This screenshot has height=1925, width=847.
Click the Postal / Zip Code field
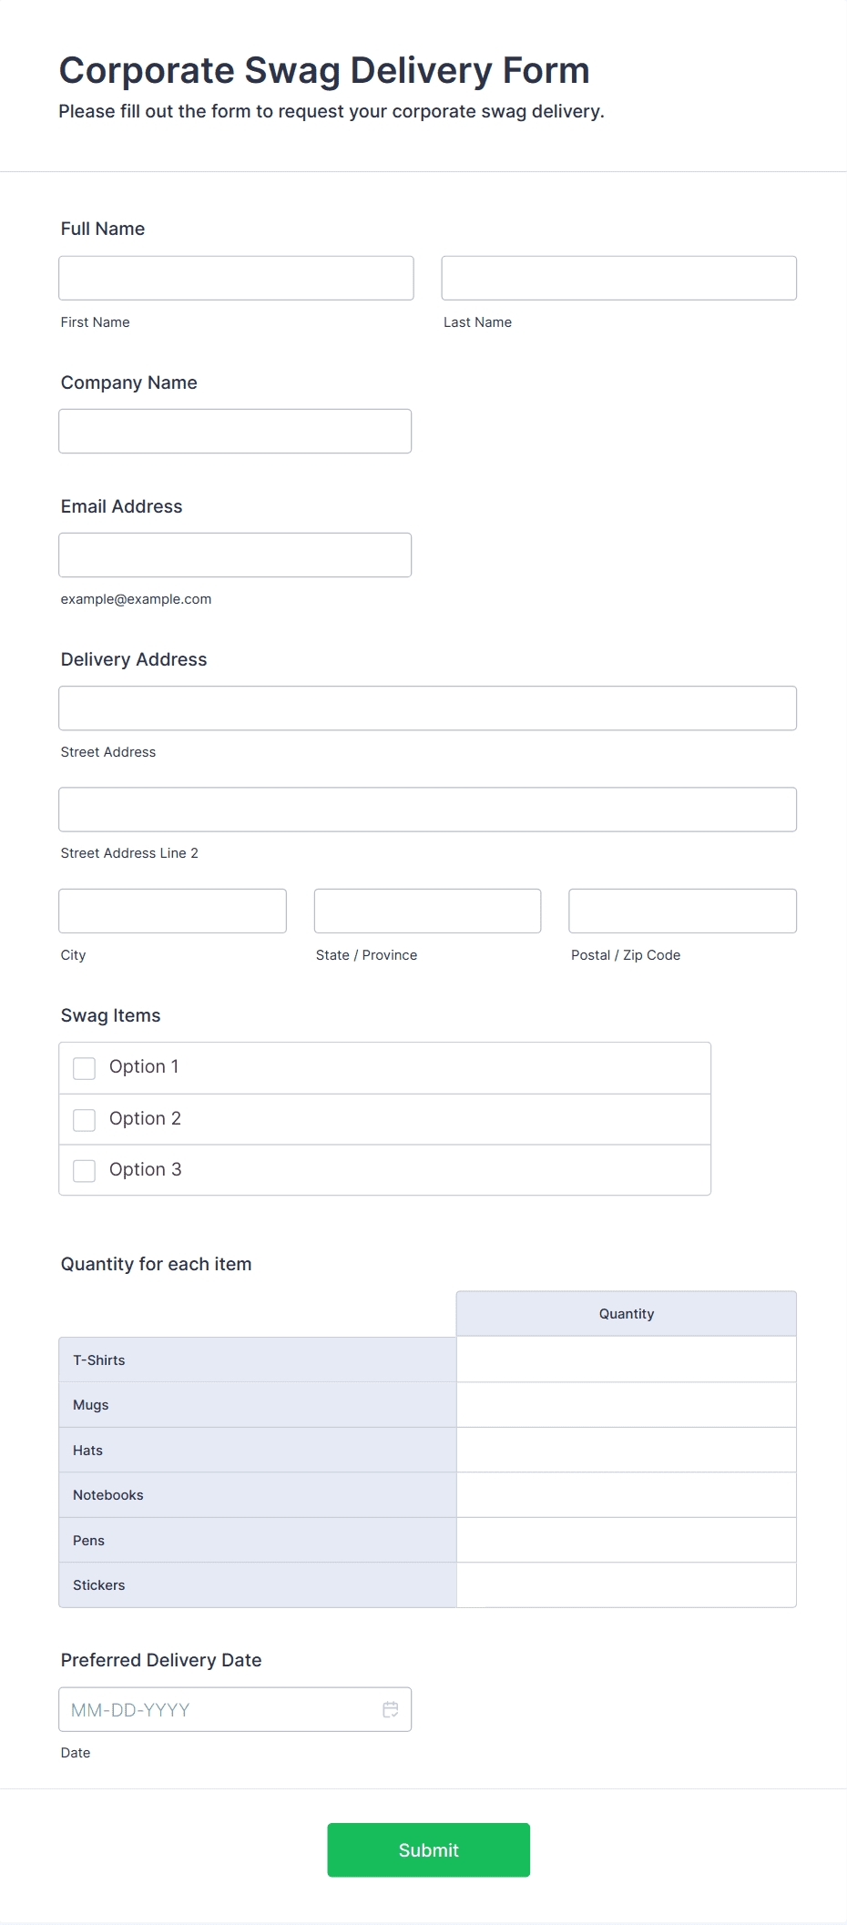pyautogui.click(x=682, y=911)
